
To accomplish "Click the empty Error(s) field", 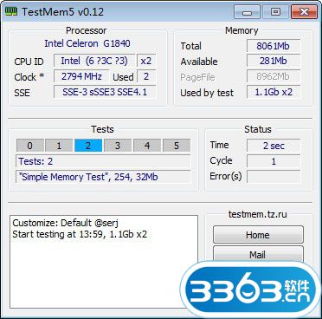I will pyautogui.click(x=274, y=177).
